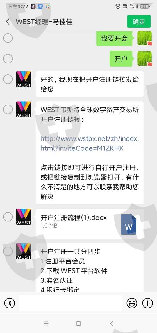Tap the message text input field
The image size is (157, 333).
click(x=71, y=303)
